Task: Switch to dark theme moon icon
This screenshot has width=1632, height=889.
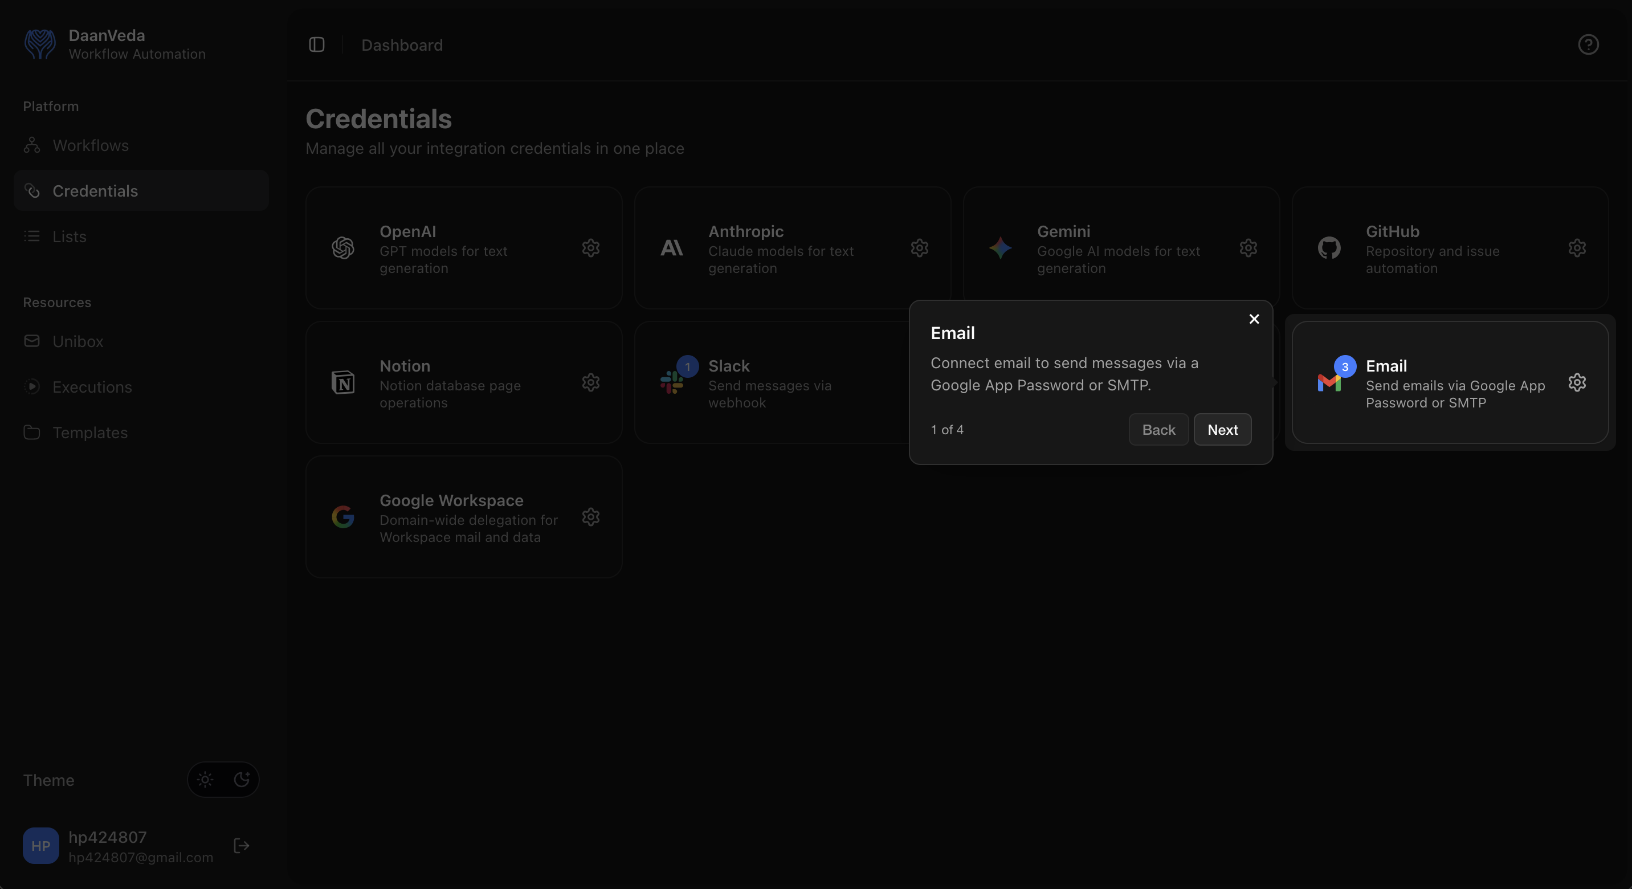Action: tap(242, 780)
